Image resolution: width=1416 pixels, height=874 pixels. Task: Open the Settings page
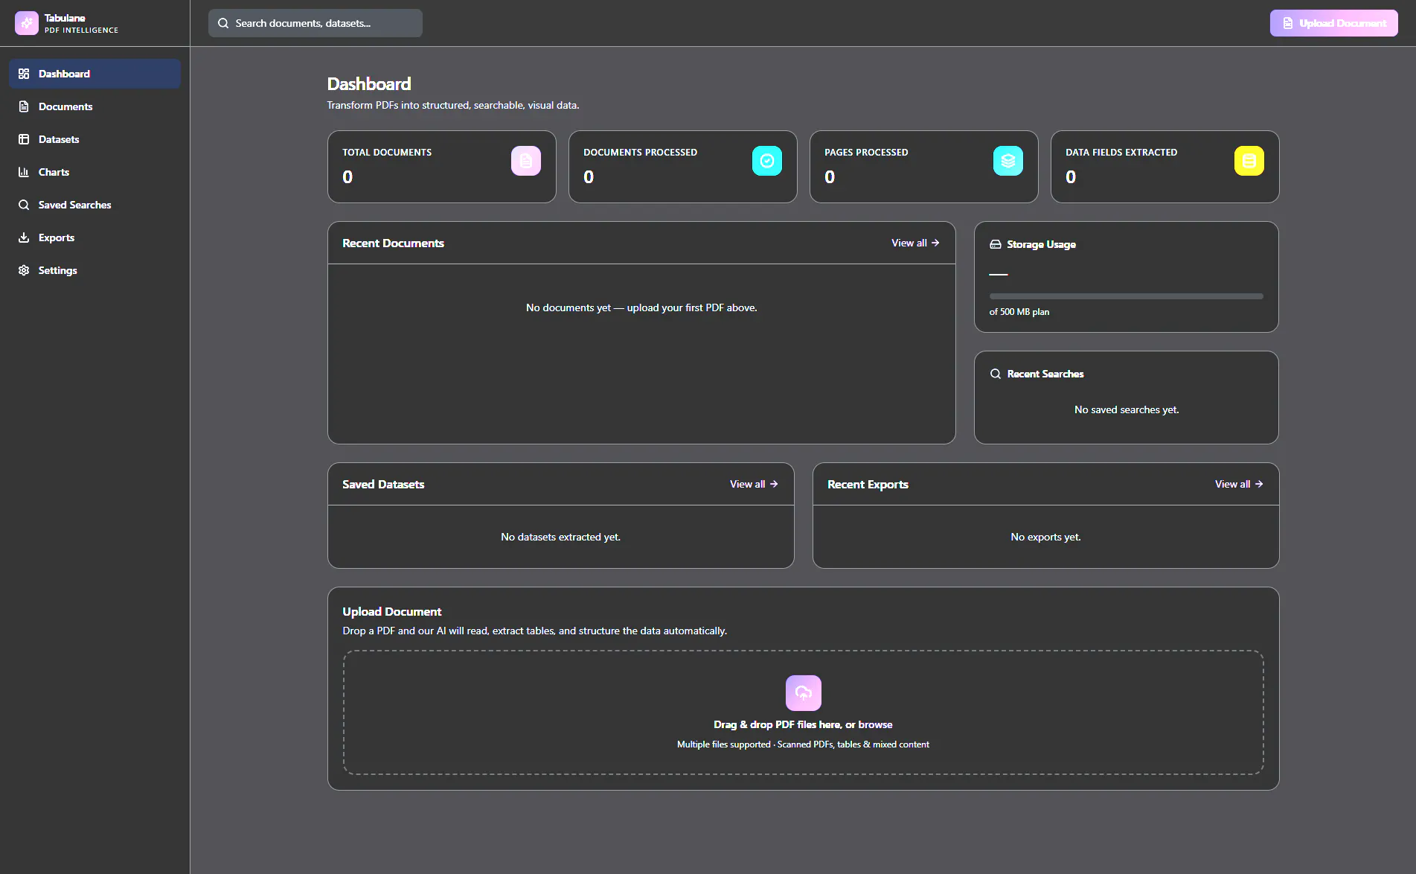click(94, 270)
